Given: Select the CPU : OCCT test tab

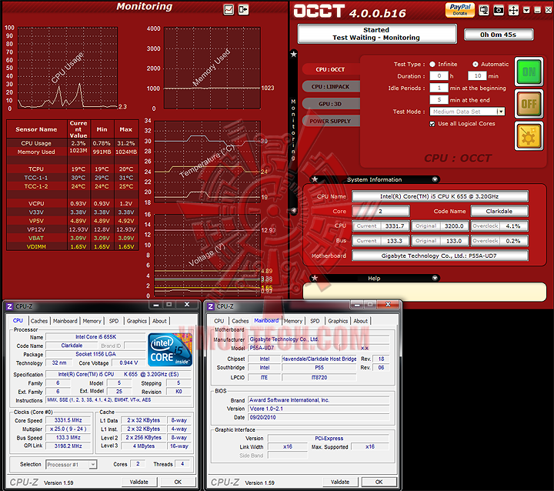Looking at the screenshot, I should 331,69.
